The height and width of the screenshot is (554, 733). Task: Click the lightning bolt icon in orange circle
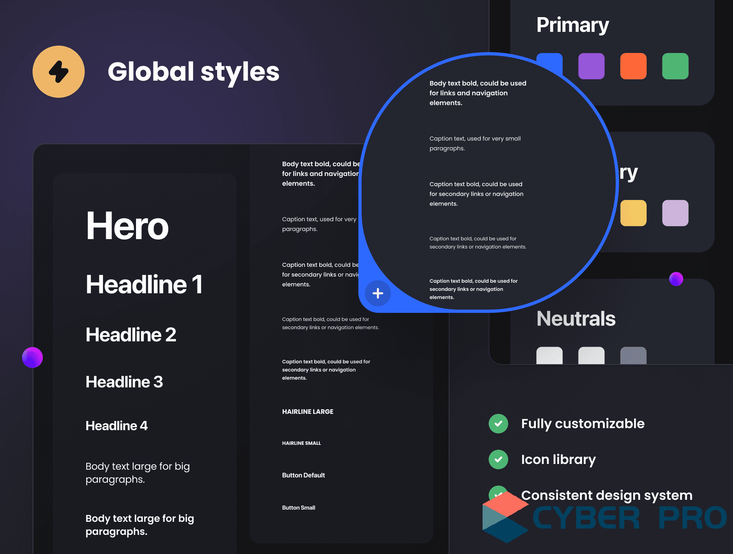pyautogui.click(x=59, y=72)
